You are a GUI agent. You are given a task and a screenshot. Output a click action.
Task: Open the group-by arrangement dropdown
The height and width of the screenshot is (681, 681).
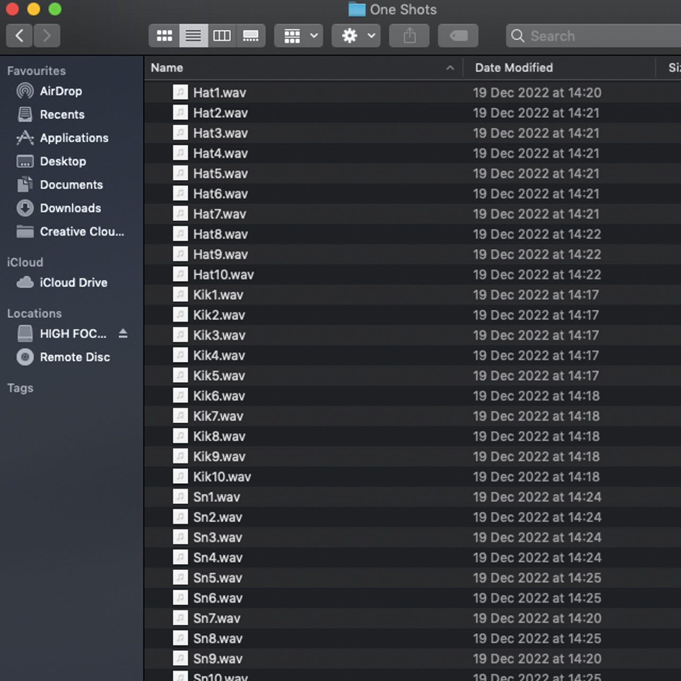tap(299, 36)
